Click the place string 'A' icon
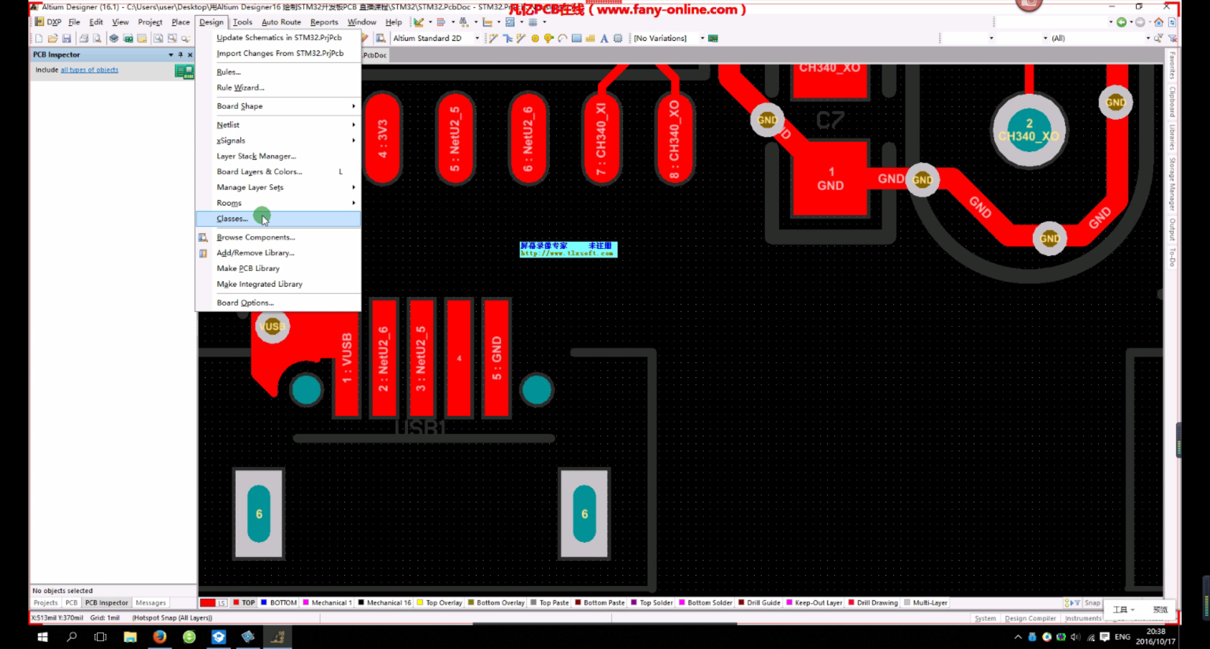The height and width of the screenshot is (649, 1210). 604,38
